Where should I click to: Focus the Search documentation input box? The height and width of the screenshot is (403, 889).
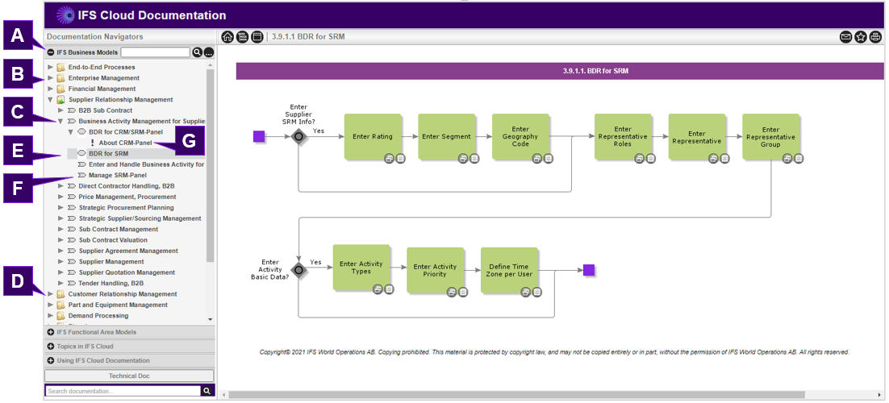pos(123,391)
